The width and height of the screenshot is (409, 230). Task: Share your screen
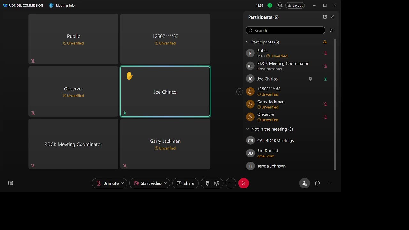pos(186,183)
